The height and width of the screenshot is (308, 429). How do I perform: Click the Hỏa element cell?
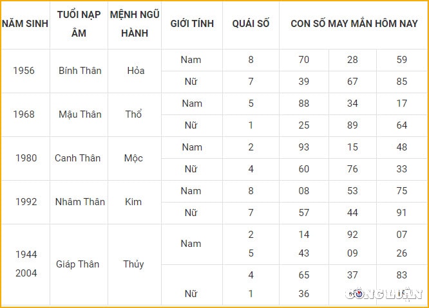pos(136,71)
